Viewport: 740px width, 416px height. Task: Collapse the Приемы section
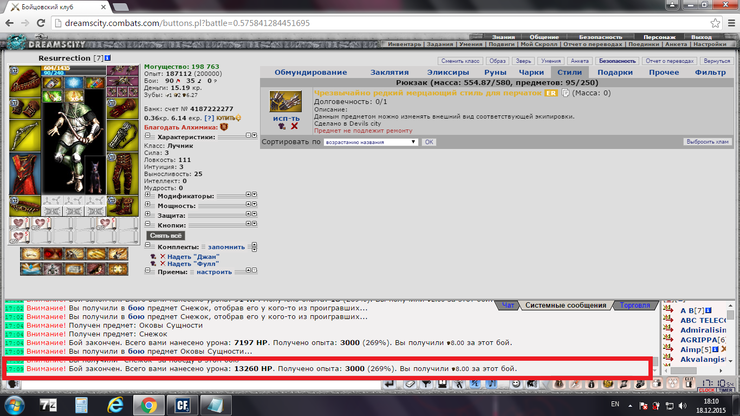click(x=147, y=271)
